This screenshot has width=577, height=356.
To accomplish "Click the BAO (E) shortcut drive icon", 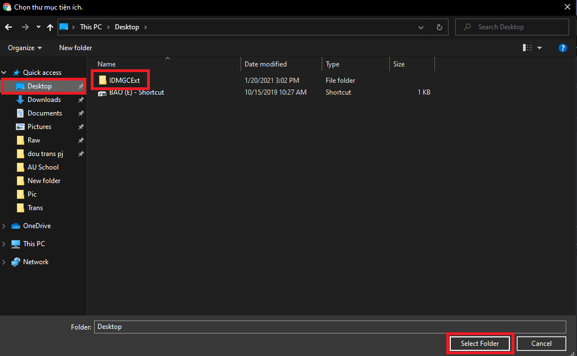I will coord(103,93).
